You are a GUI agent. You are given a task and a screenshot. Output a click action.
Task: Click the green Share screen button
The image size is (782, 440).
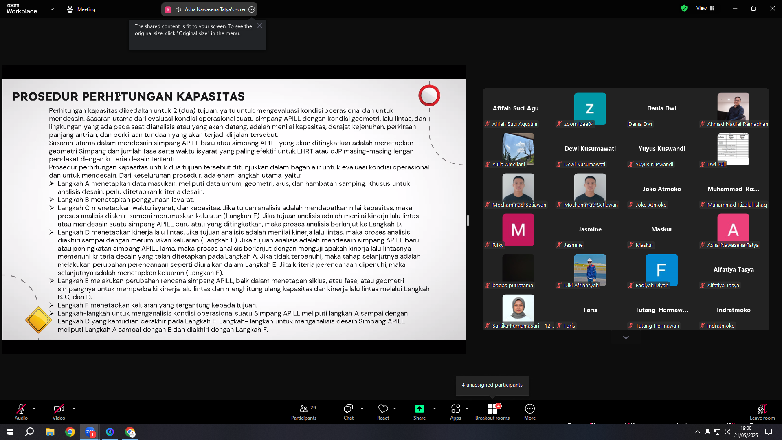tap(420, 412)
